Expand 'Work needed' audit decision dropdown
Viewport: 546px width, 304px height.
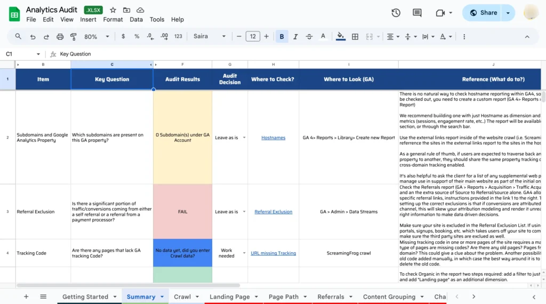244,253
